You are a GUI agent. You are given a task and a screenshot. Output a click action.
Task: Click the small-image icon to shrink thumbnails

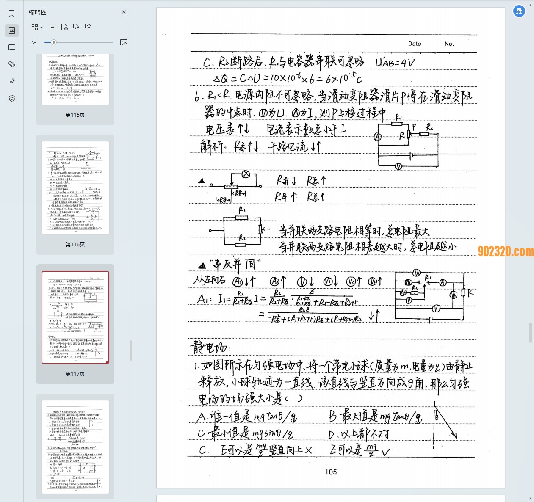pos(34,42)
